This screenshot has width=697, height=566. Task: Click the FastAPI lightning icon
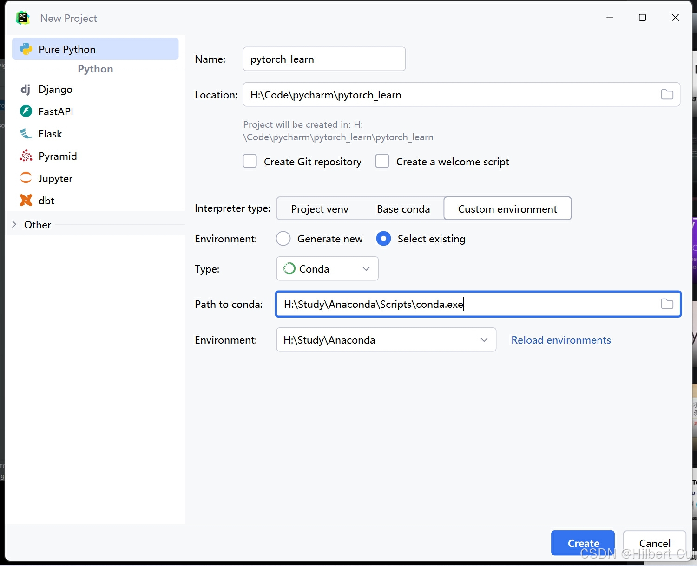tap(26, 111)
